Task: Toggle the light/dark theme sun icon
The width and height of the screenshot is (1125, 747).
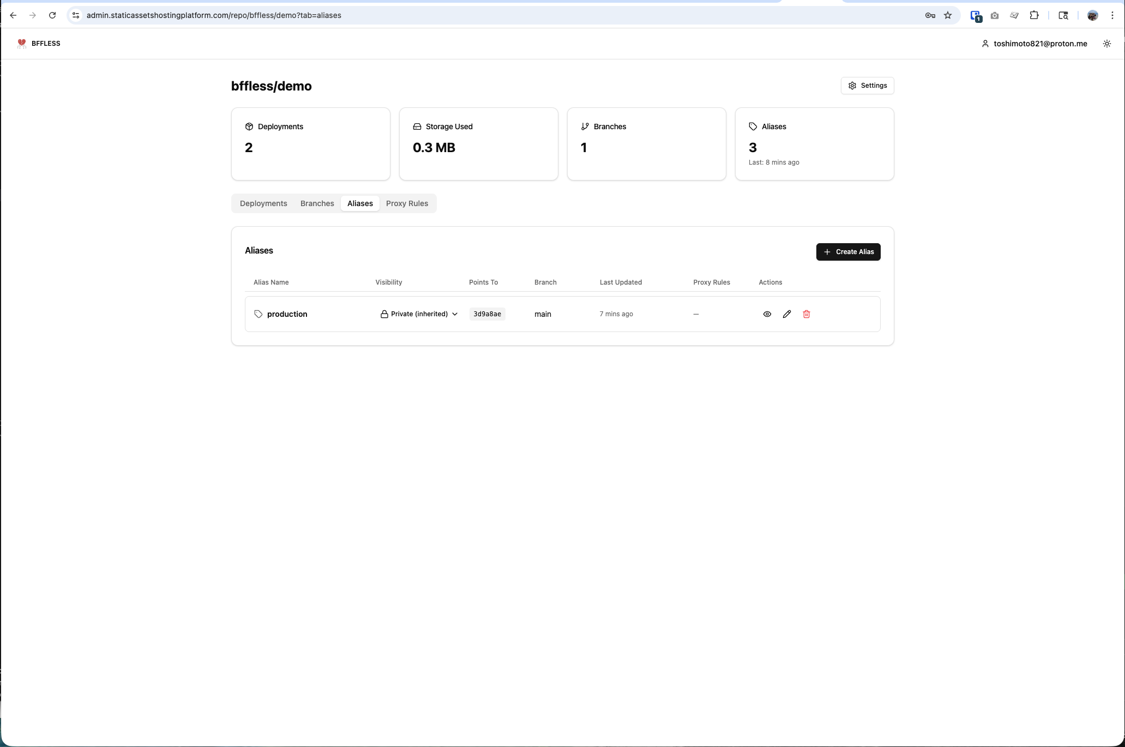Action: click(1106, 44)
